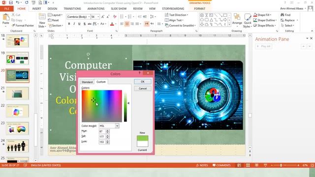Click the Hue value field
This screenshot has height=177, width=315.
102,131
